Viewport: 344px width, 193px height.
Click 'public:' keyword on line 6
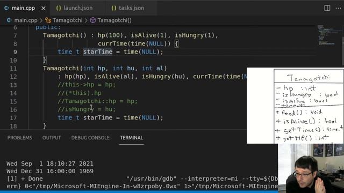coord(48,27)
